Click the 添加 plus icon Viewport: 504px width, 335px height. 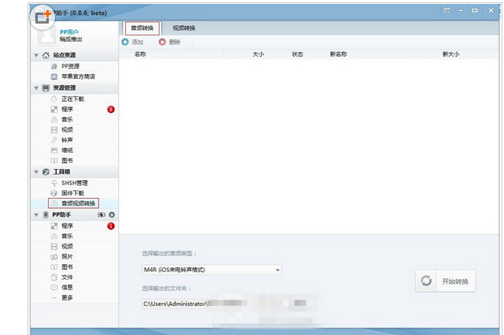pyautogui.click(x=125, y=42)
